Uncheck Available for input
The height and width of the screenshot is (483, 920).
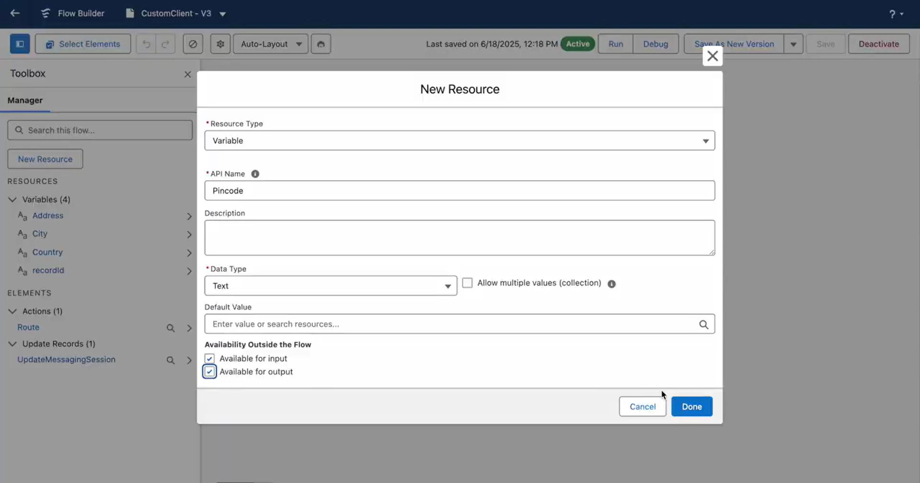[209, 358]
